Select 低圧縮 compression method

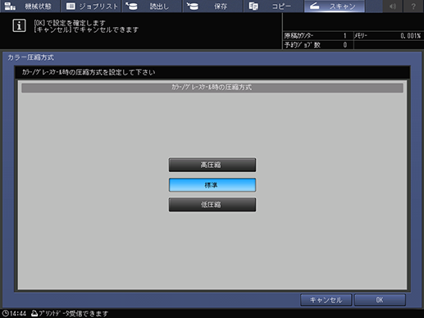(x=212, y=205)
